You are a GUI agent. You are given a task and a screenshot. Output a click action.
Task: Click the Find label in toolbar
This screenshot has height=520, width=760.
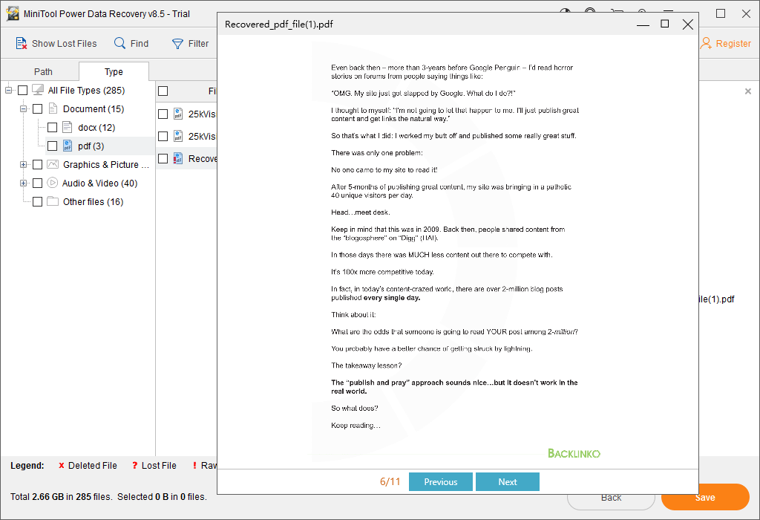(x=140, y=44)
